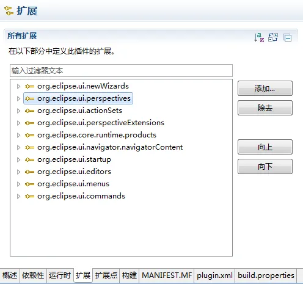303x284 pixels.
Task: Click the 除去 button
Action: [x=265, y=108]
